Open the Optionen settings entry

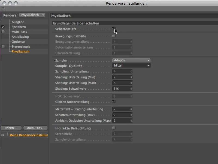18,42
